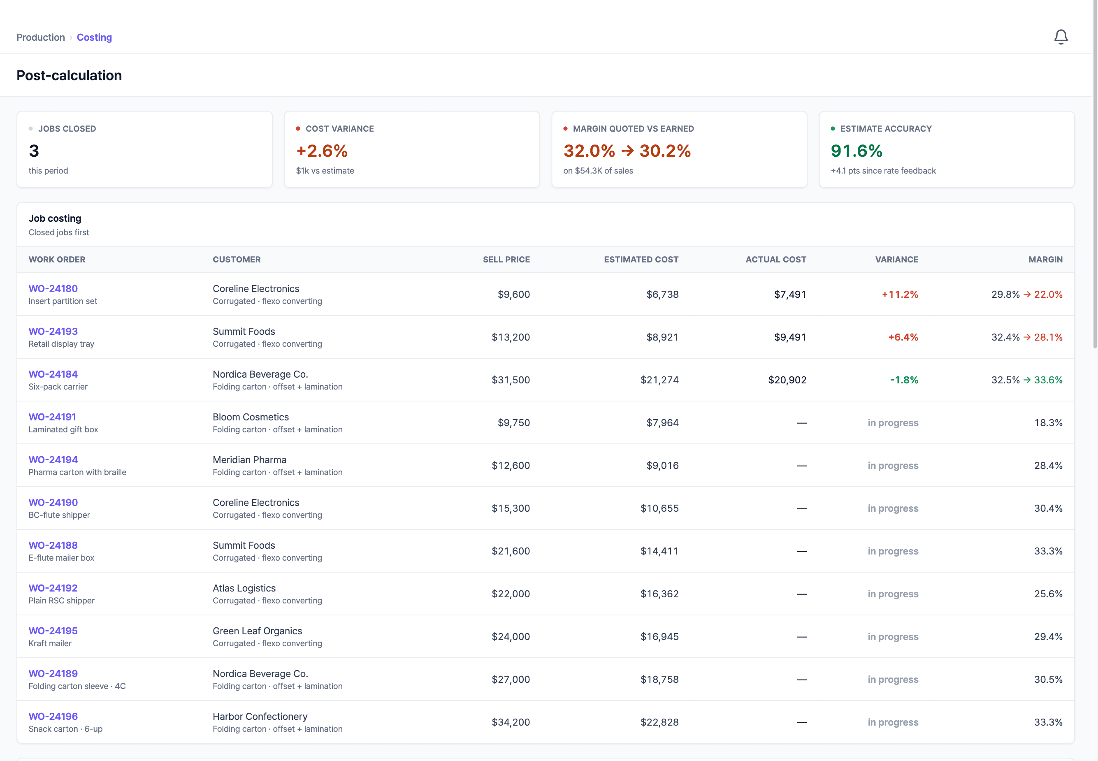The image size is (1098, 761).
Task: Open work order WO-24189
Action: pos(53,673)
